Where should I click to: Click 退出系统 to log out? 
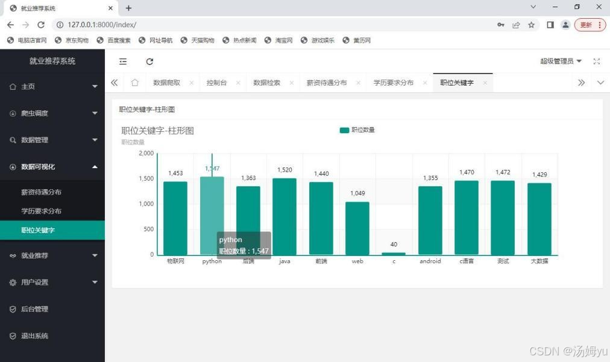(52, 336)
